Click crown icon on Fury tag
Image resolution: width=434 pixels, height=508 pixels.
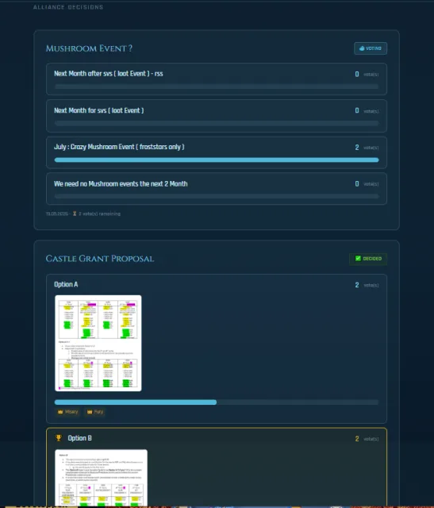90,412
